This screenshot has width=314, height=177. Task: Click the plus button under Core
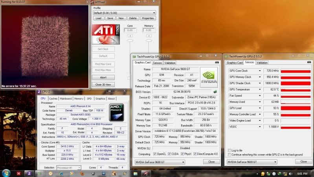click(x=130, y=36)
